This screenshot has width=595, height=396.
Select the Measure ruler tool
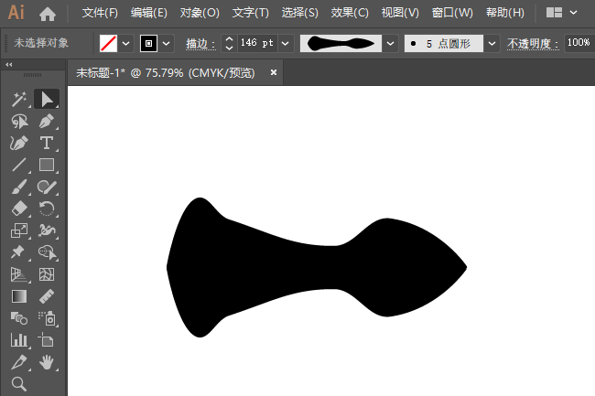[47, 296]
